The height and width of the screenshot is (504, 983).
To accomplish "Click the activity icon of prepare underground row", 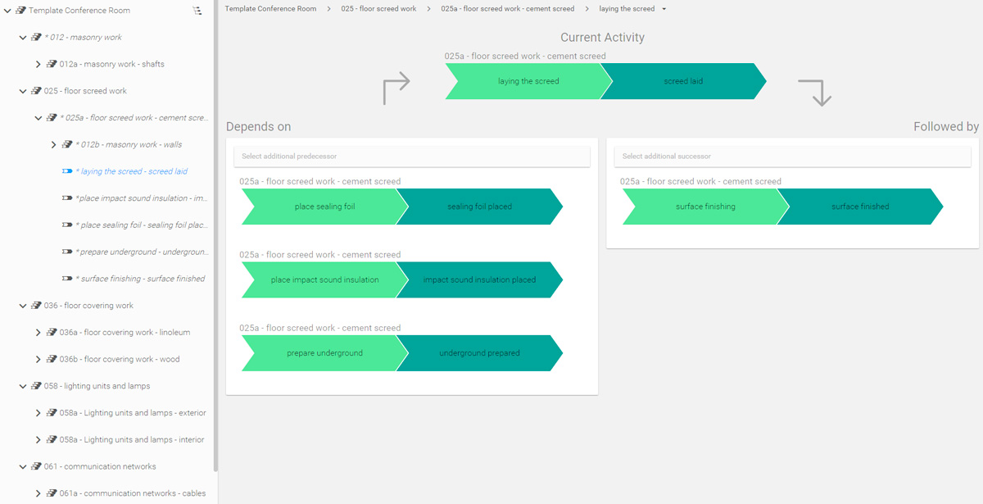I will (67, 252).
